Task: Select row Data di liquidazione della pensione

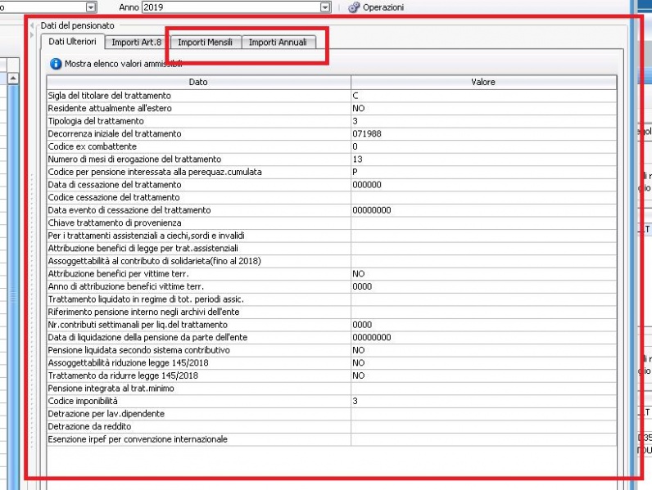Action: 332,338
